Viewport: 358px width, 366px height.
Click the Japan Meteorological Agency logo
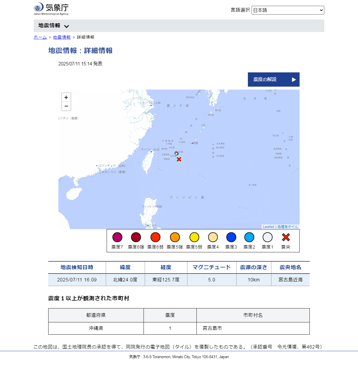(x=51, y=9)
